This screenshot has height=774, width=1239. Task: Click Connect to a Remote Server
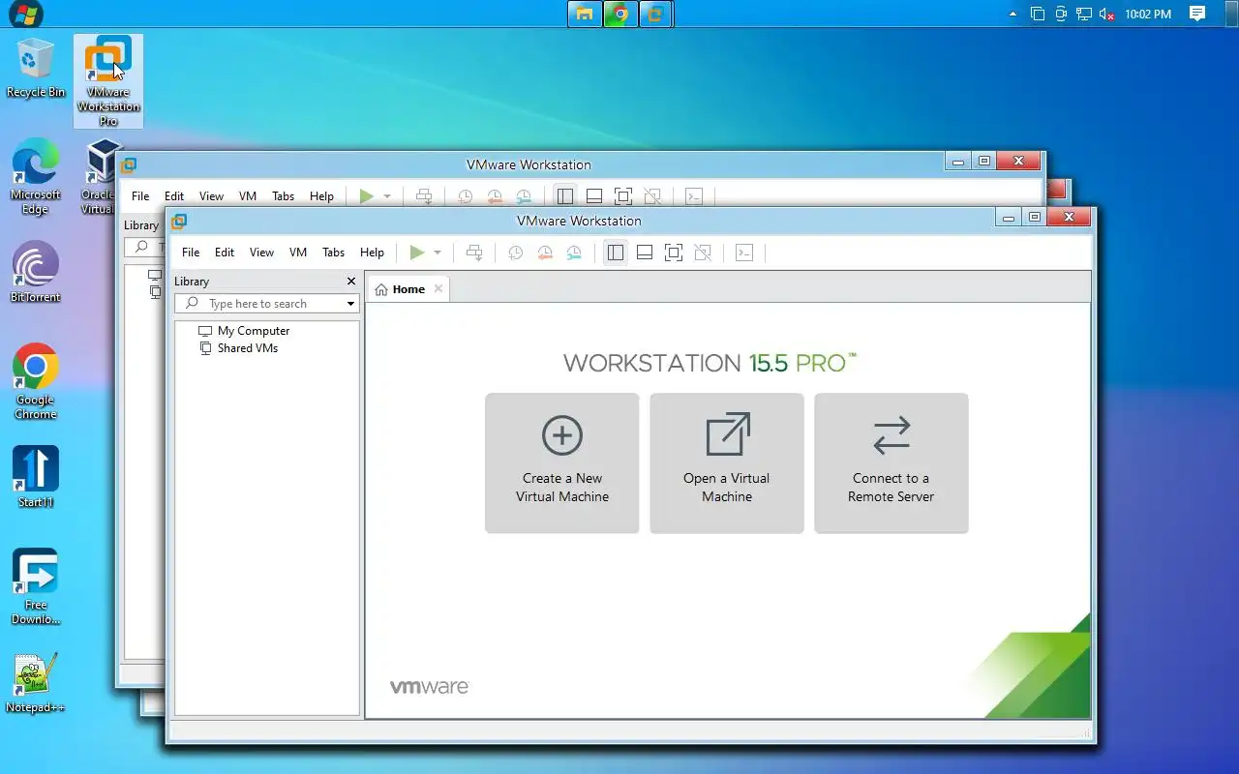[x=891, y=462]
